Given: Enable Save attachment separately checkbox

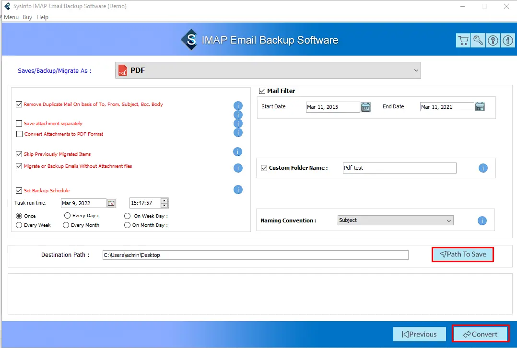Looking at the screenshot, I should (19, 124).
